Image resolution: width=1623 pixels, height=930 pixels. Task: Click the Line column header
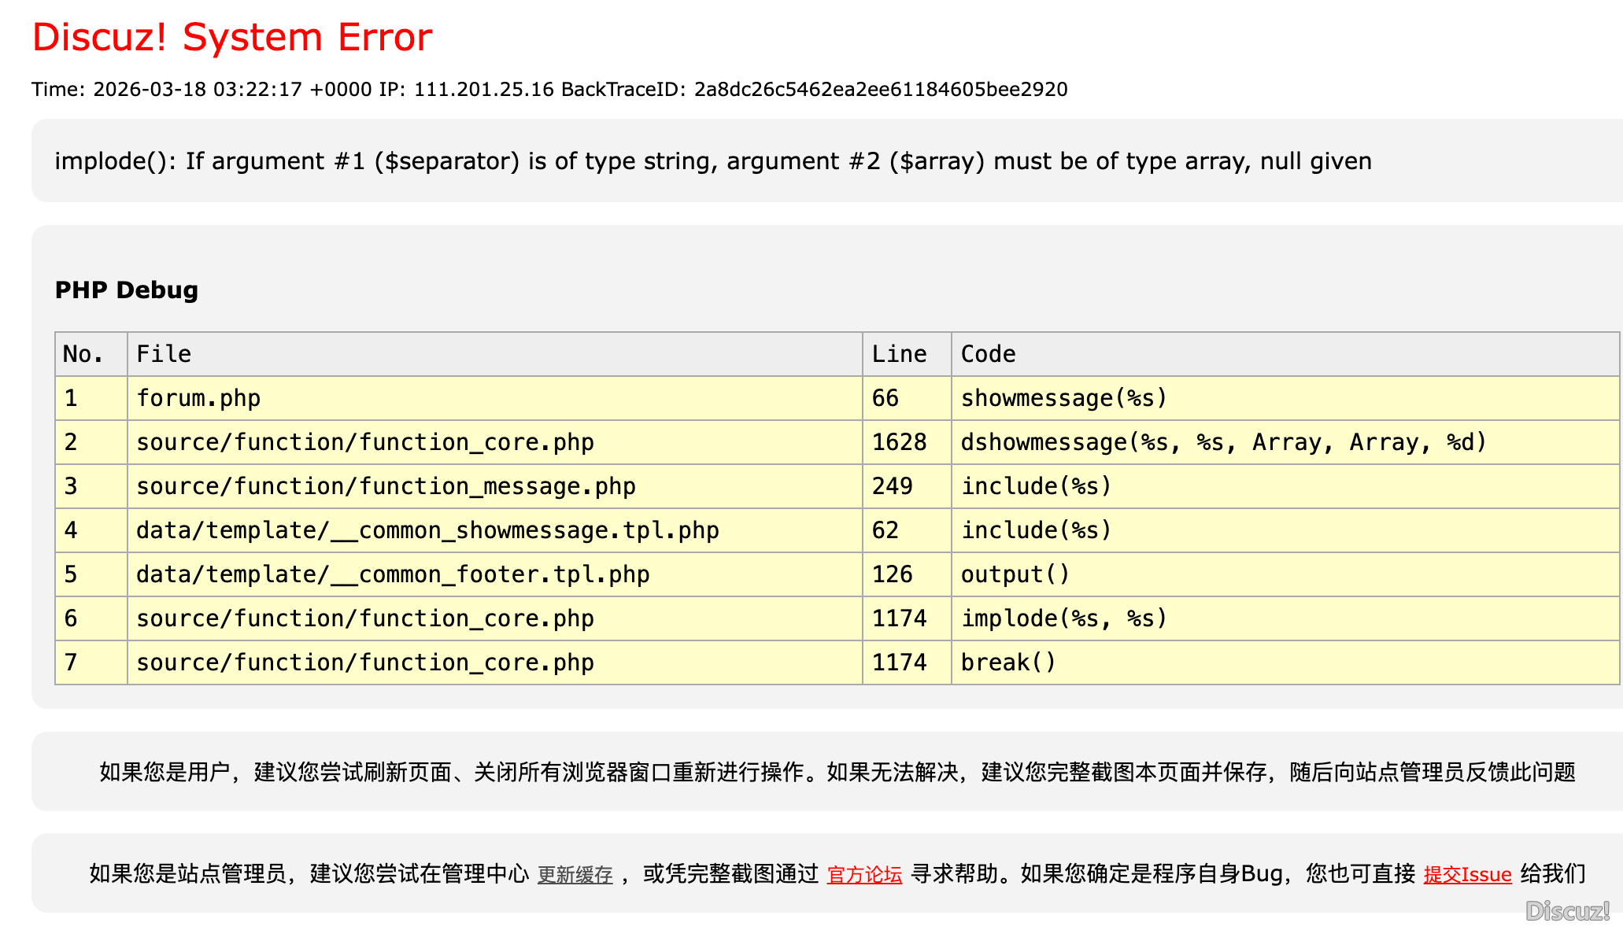click(899, 354)
